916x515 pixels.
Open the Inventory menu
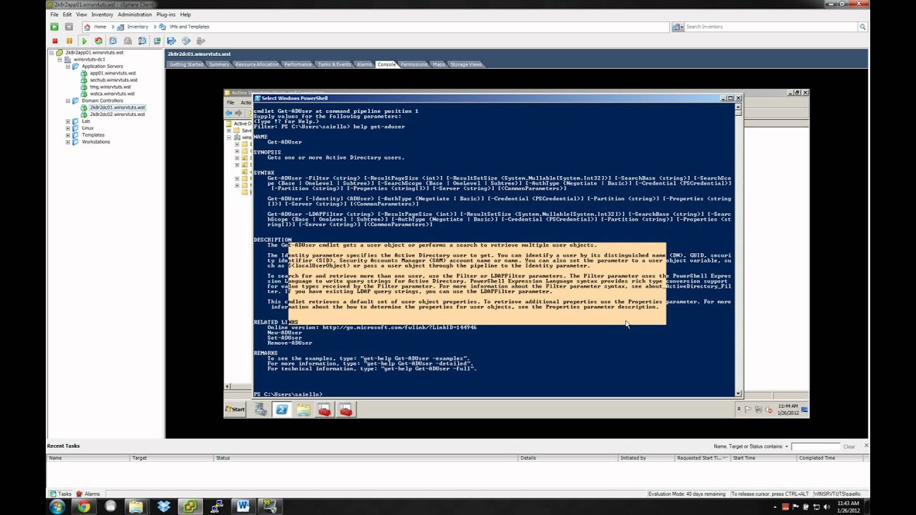102,14
